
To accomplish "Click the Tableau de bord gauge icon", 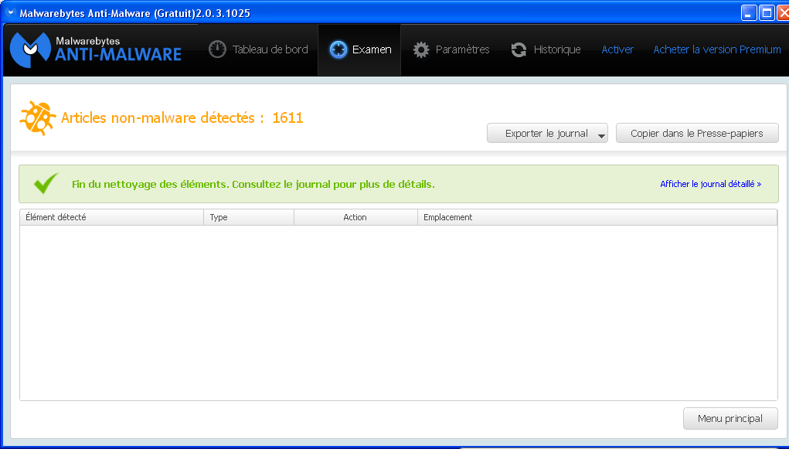I will coord(217,49).
